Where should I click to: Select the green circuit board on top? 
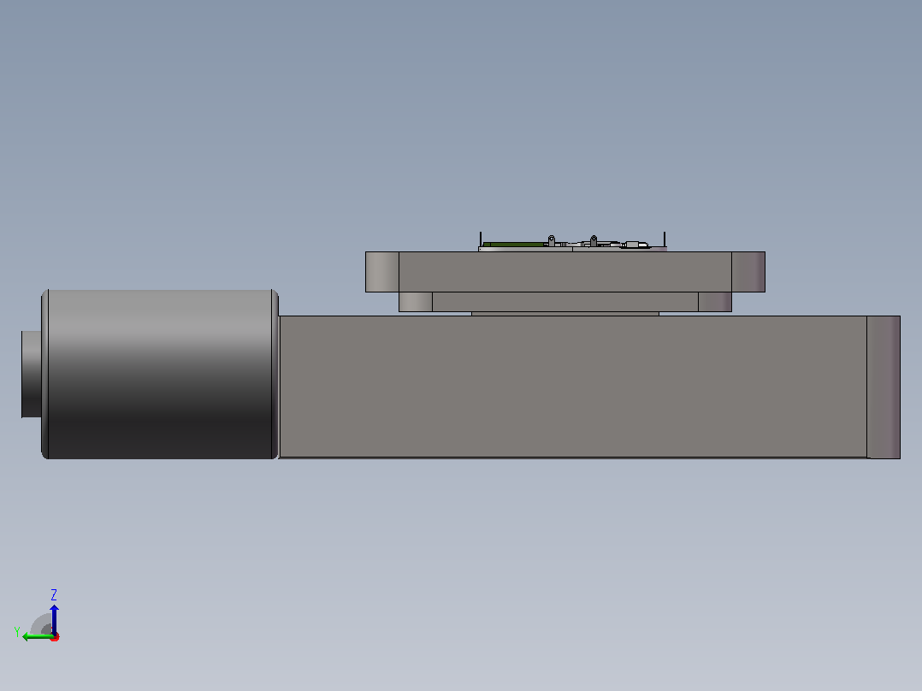click(x=515, y=244)
